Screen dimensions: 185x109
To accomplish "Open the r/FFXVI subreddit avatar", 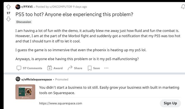I will coord(18,7).
